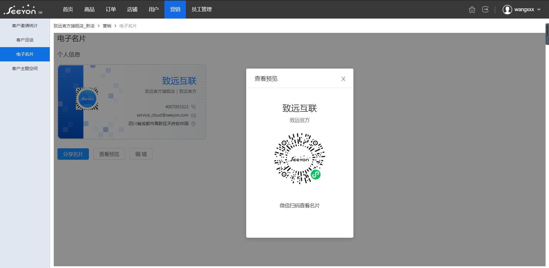Click the 分享名片 button
This screenshot has height=268, width=549.
coord(73,154)
